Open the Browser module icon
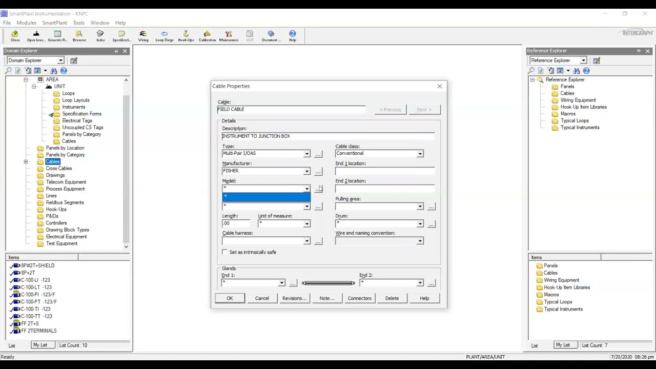The image size is (656, 369). [79, 36]
